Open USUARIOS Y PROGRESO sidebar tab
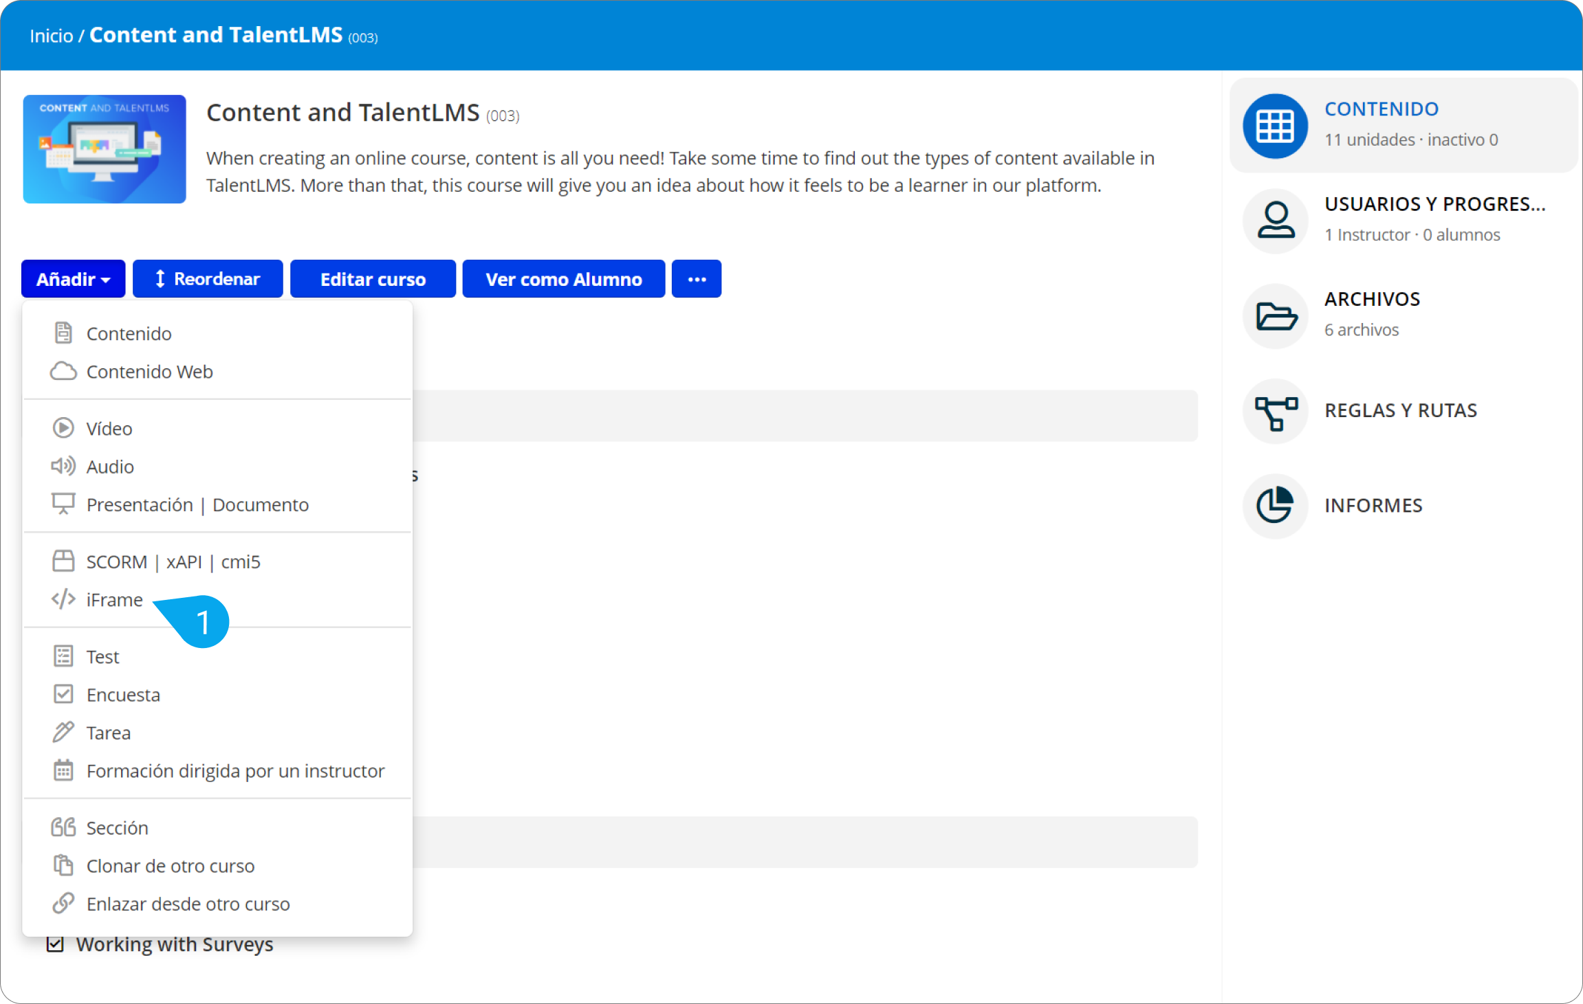This screenshot has width=1583, height=1004. [x=1403, y=220]
